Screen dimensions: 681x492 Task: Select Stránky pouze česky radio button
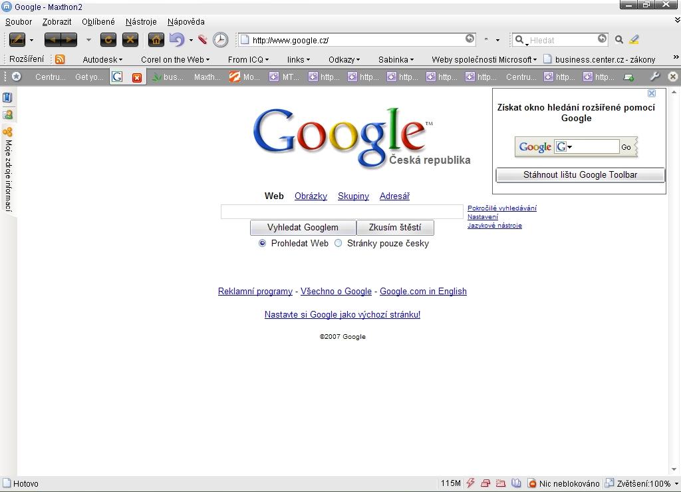click(338, 244)
